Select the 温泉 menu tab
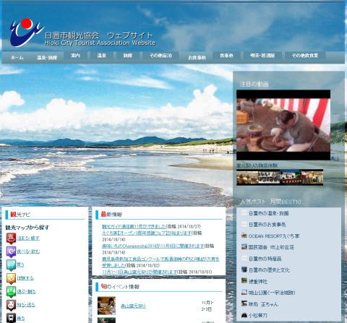Viewport: 347px width, 323px height. click(101, 56)
